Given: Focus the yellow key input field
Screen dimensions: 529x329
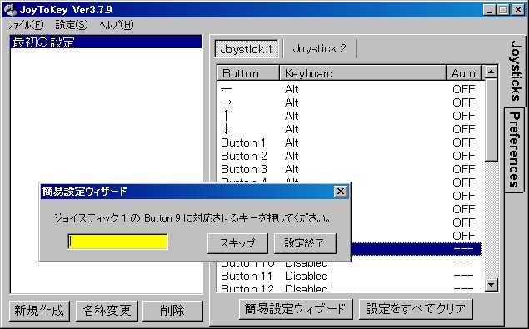Looking at the screenshot, I should pyautogui.click(x=117, y=242).
